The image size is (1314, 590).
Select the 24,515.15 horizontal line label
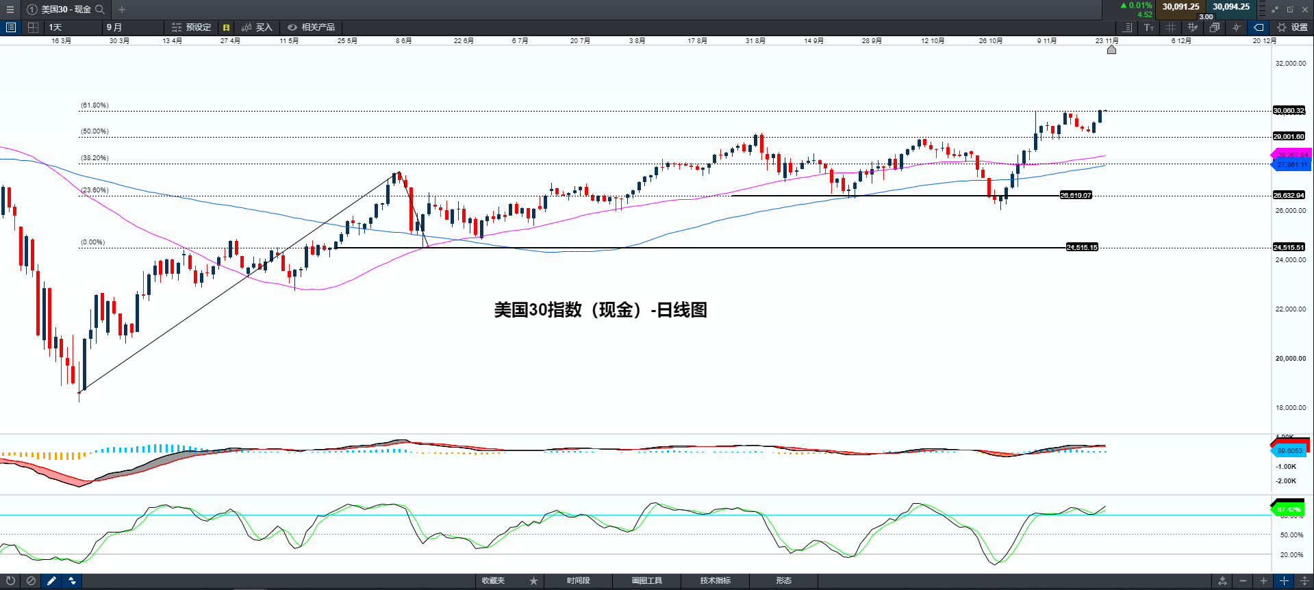pos(1082,248)
